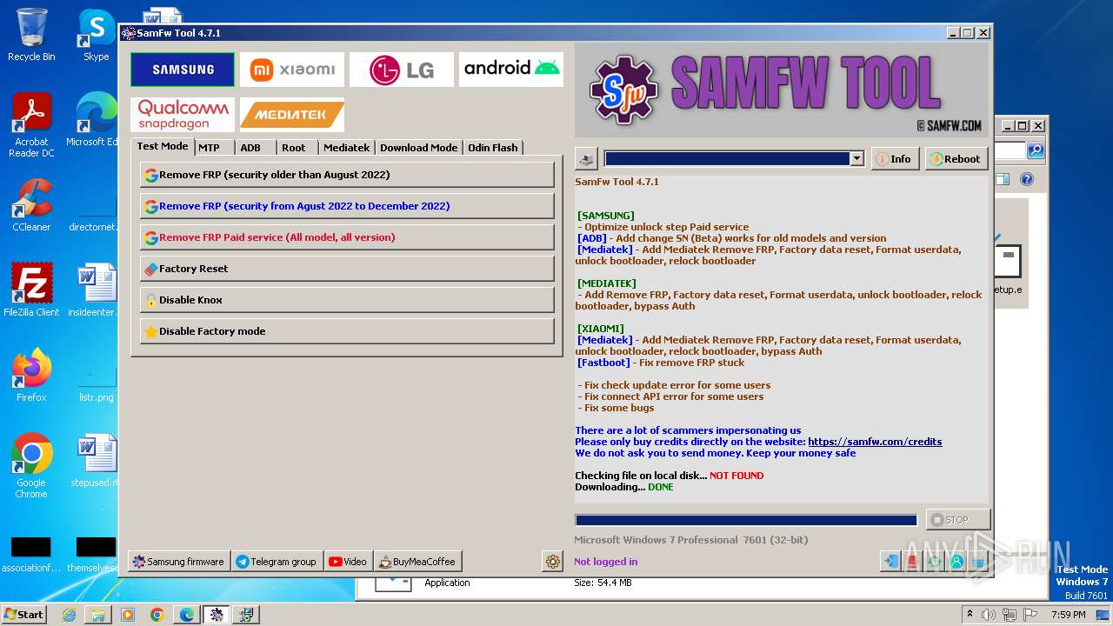Open Firefox desktop shortcut
Screen dimensions: 1113x626
tap(31, 376)
